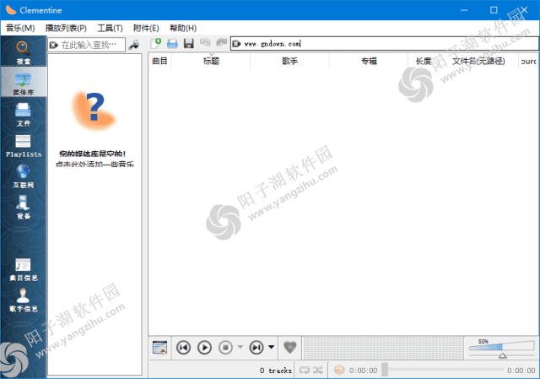
Task: Sort by 歌手 column header
Action: click(289, 61)
